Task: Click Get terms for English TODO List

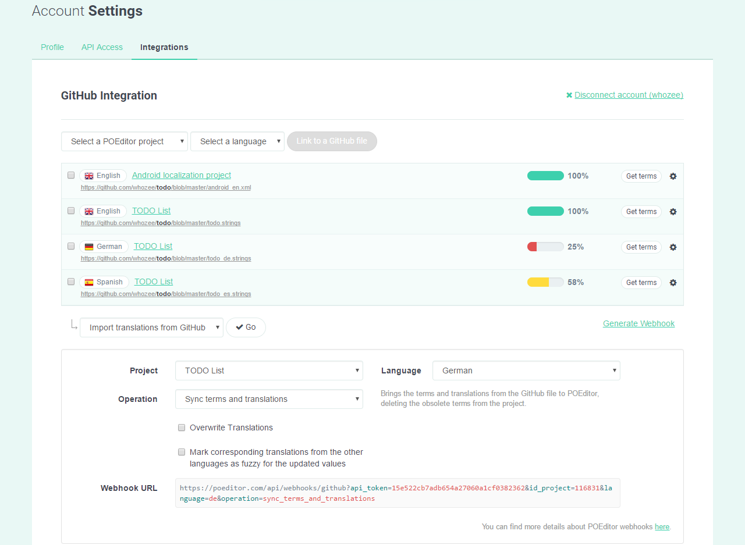Action: tap(641, 212)
